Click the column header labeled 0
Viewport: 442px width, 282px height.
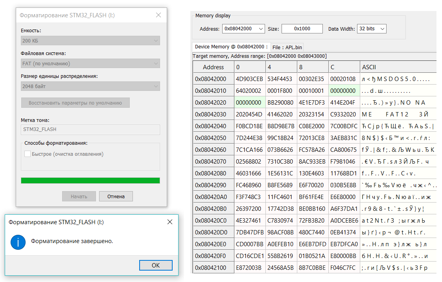[x=250, y=67]
